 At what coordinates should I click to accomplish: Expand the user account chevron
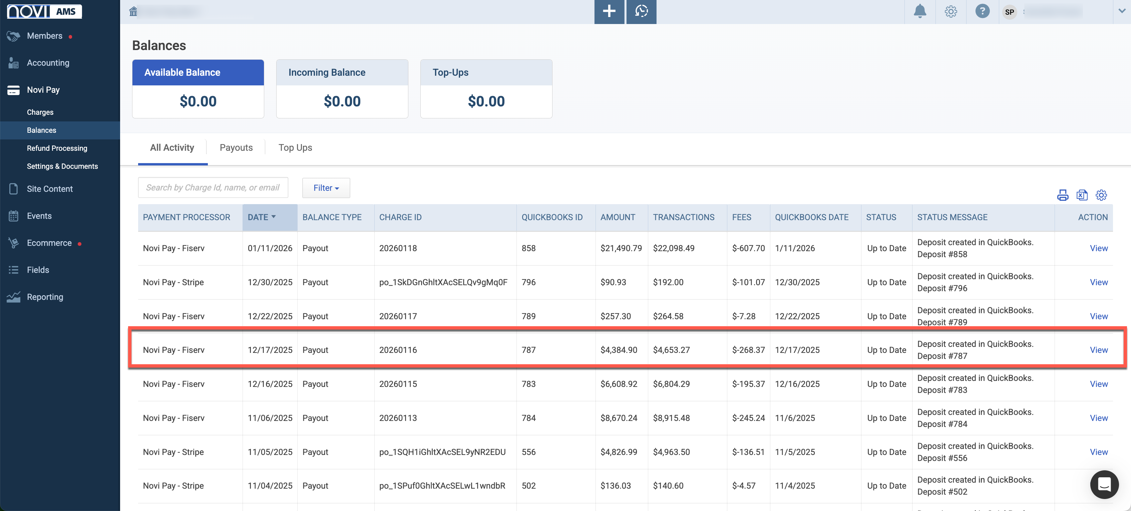tap(1121, 11)
